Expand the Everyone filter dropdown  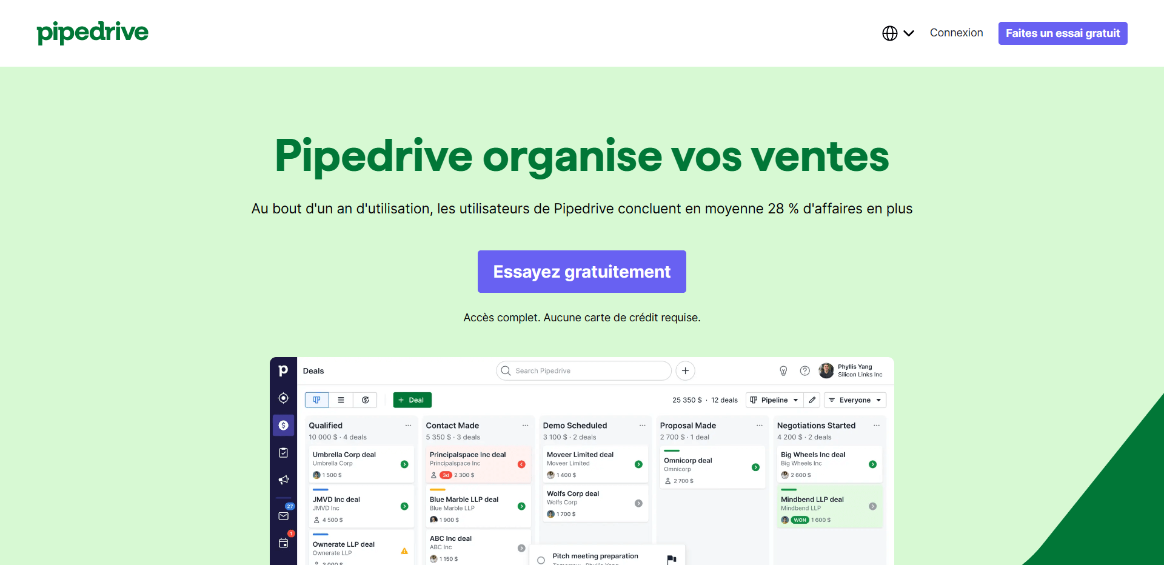[855, 400]
